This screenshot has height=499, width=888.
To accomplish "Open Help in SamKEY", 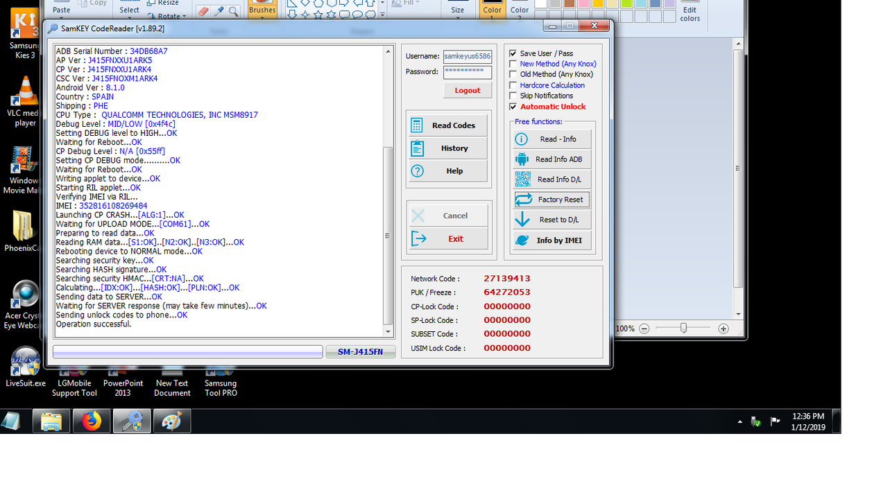I will (x=447, y=171).
